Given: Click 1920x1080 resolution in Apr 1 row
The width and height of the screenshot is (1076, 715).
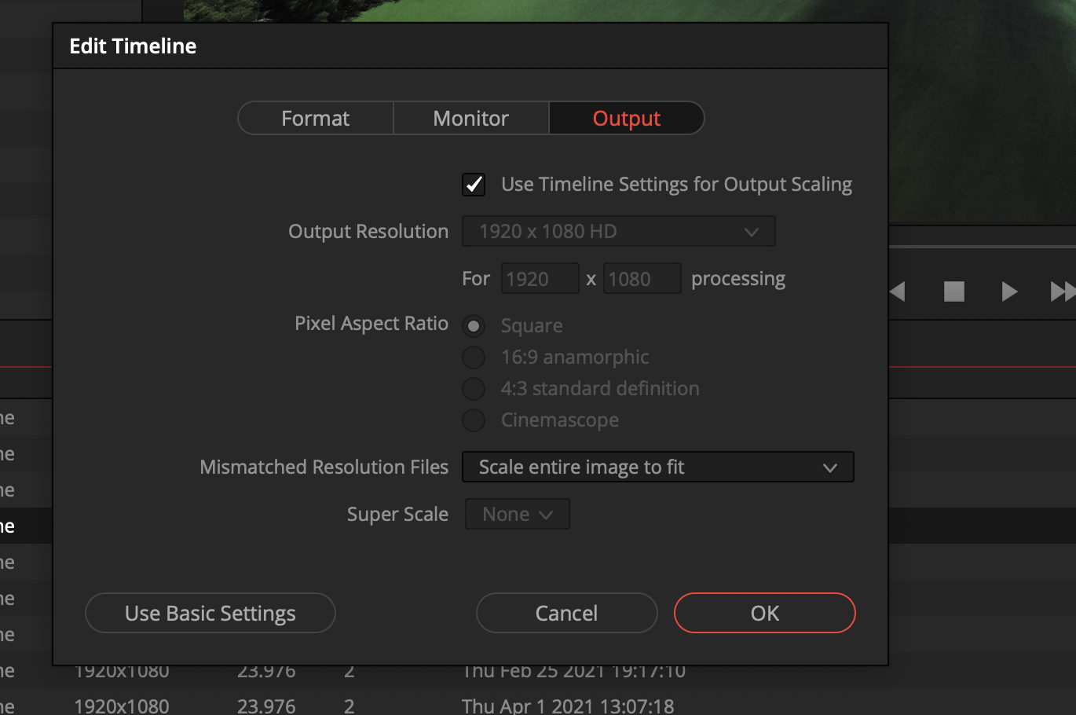Looking at the screenshot, I should 122,706.
